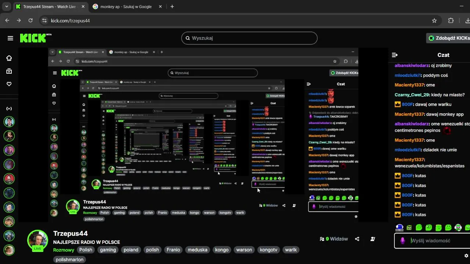Open the "Trzepus44" channel name below the player
470x264 pixels.
click(x=70, y=234)
